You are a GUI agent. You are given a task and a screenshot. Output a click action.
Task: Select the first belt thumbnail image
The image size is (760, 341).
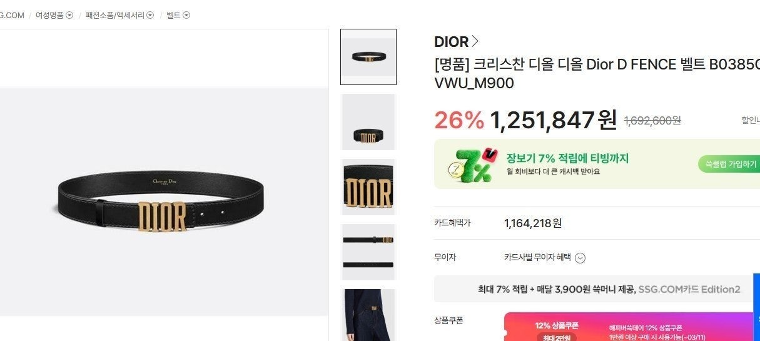(368, 57)
